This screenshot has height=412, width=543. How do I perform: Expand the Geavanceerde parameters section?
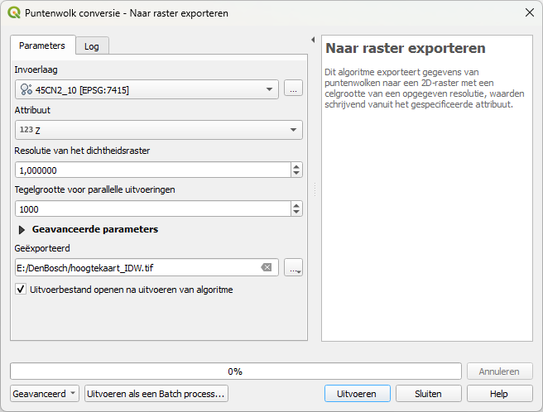coord(22,229)
